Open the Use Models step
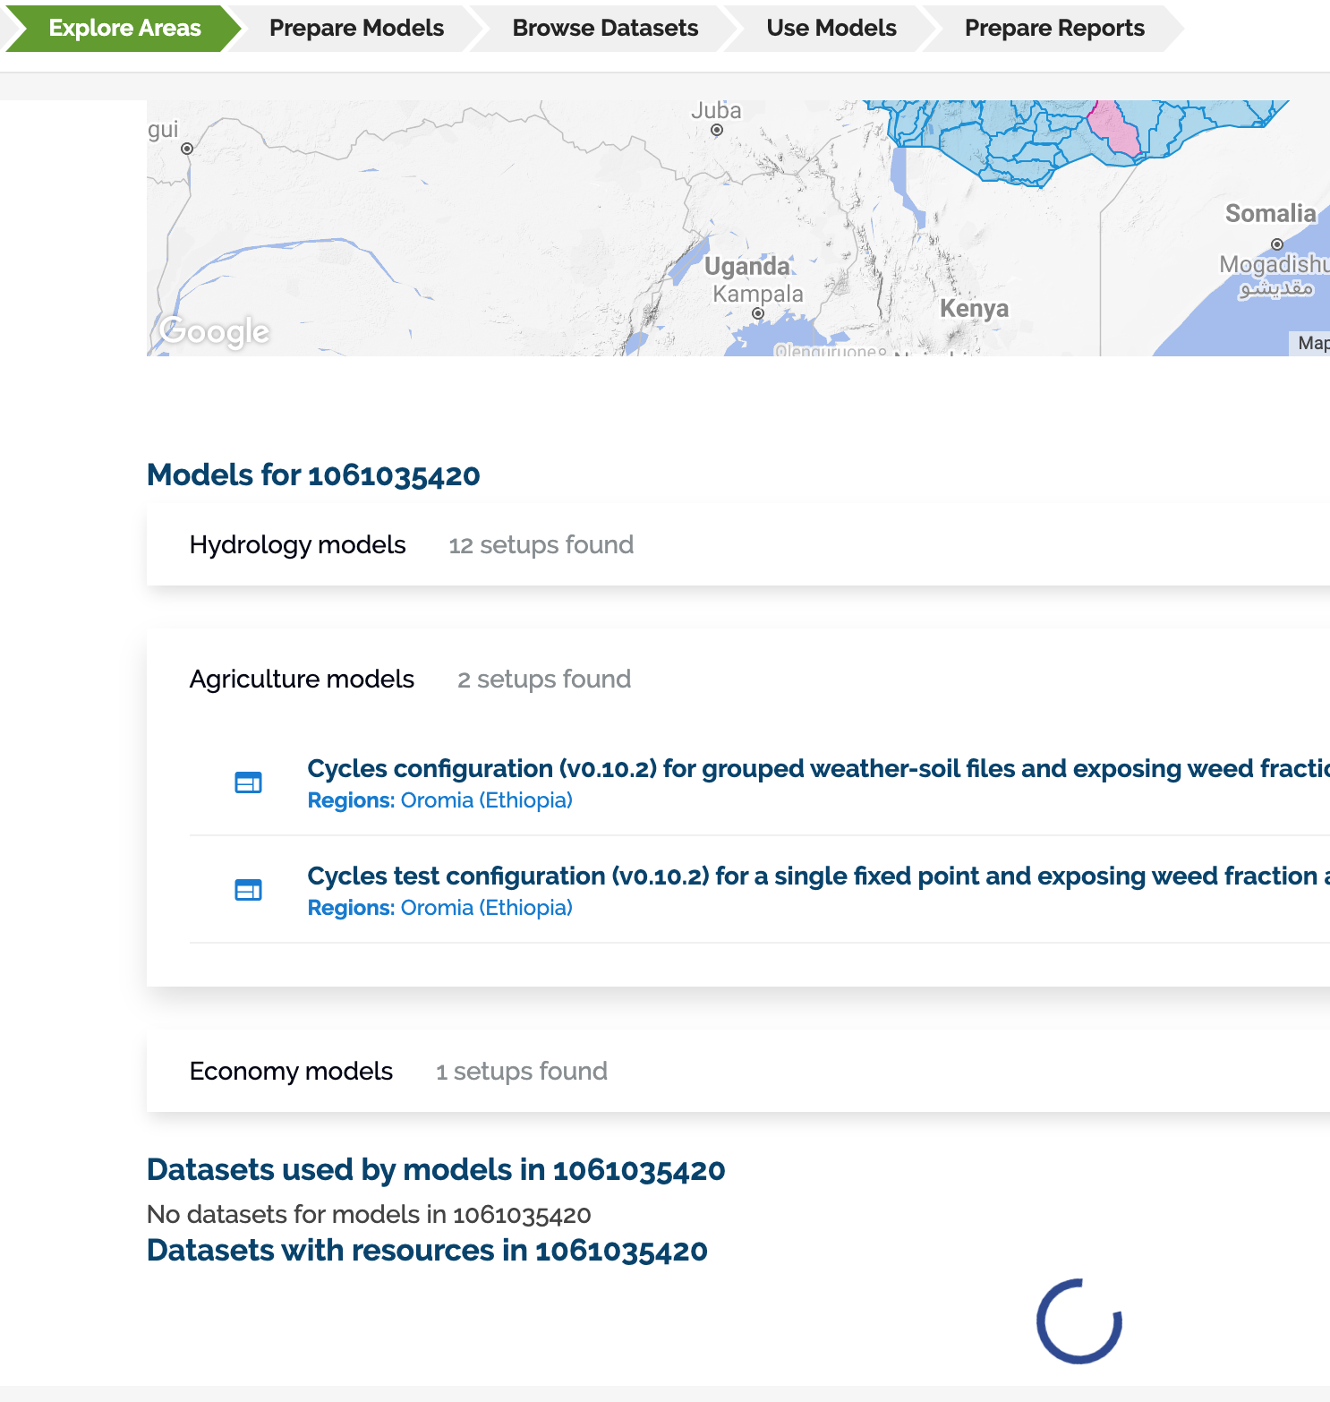 click(x=831, y=29)
